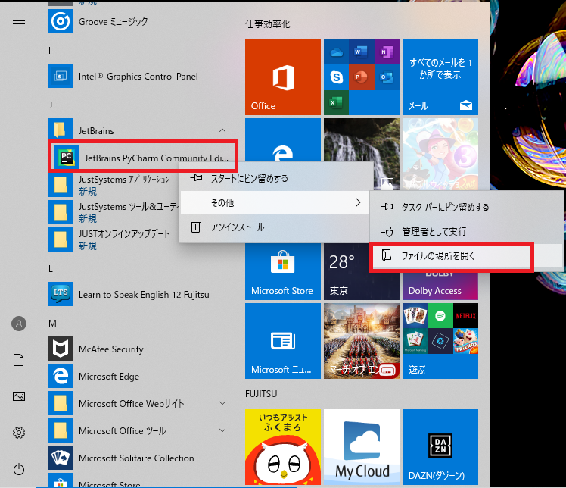Launch Intel Graphics Control Panel icon
This screenshot has width=566, height=488.
tap(61, 76)
